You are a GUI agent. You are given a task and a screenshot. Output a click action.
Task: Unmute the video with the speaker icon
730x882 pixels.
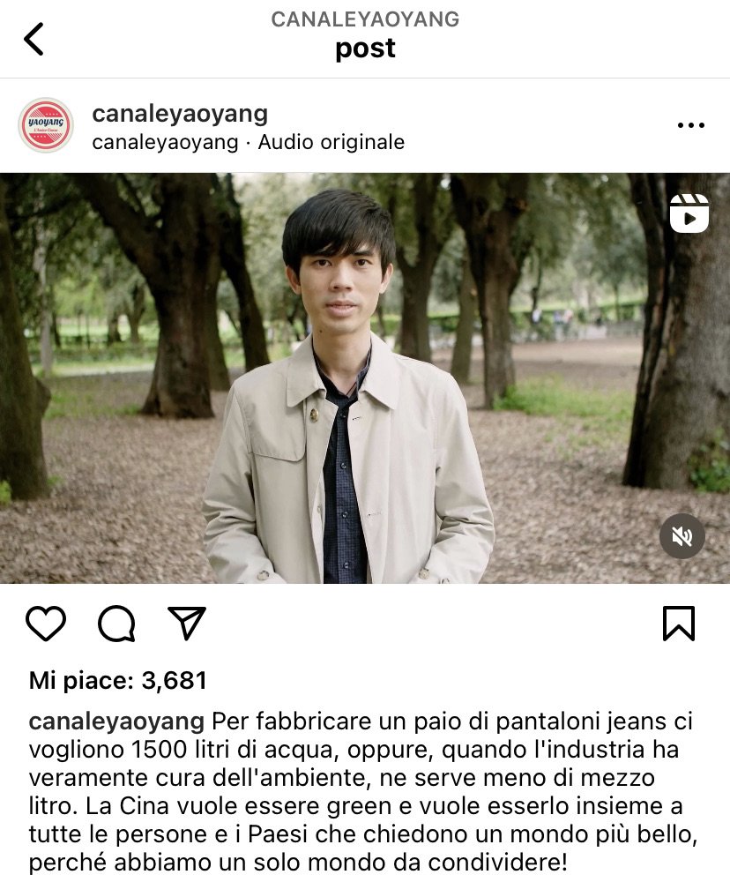(x=682, y=536)
